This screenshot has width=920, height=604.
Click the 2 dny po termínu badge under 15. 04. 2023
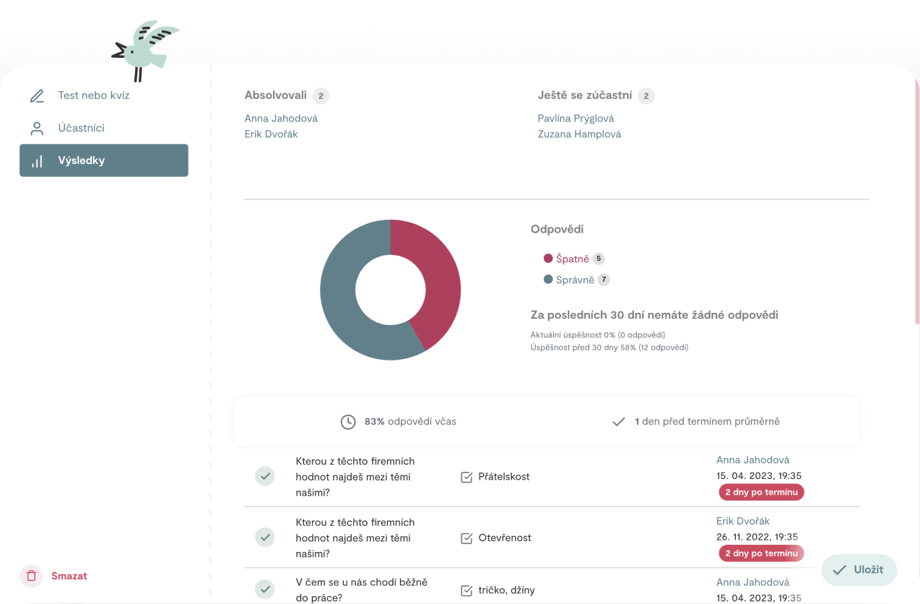click(x=761, y=492)
